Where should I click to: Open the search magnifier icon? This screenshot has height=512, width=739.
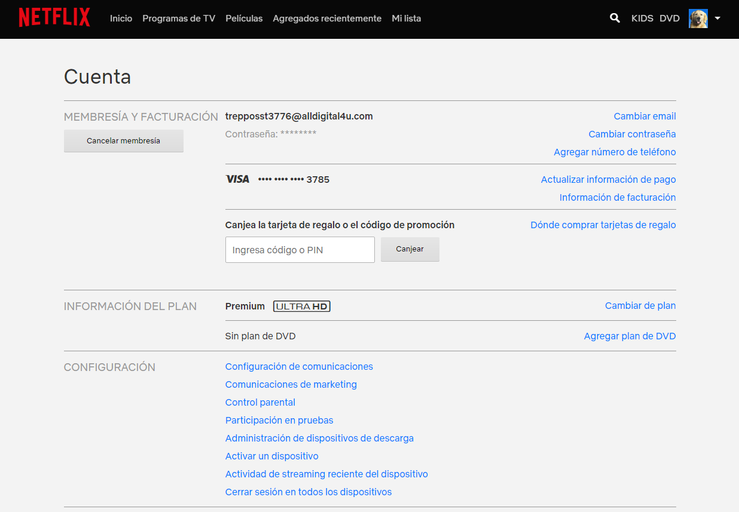615,18
